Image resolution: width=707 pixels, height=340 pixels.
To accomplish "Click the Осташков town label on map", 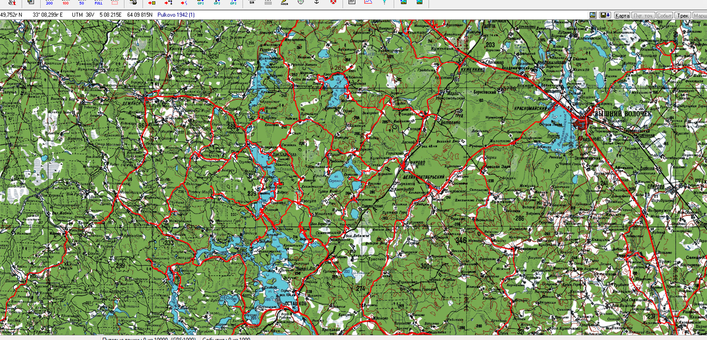I will 295,303.
